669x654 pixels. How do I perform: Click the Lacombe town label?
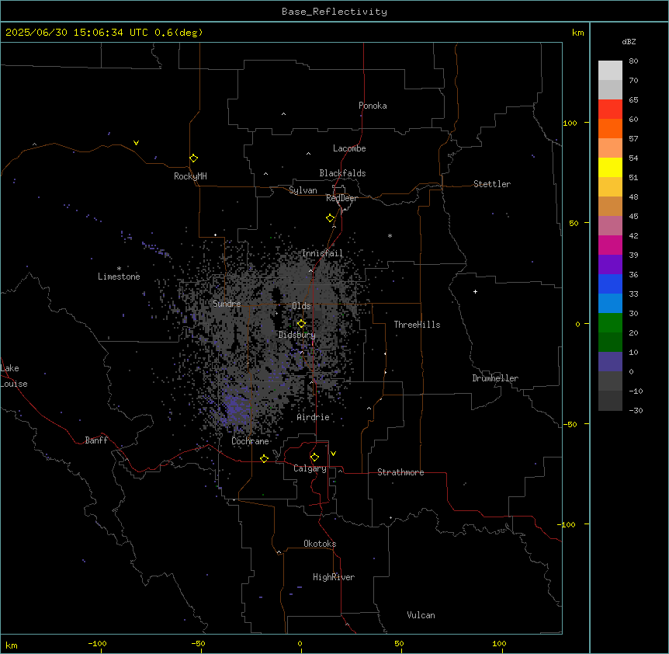349,148
